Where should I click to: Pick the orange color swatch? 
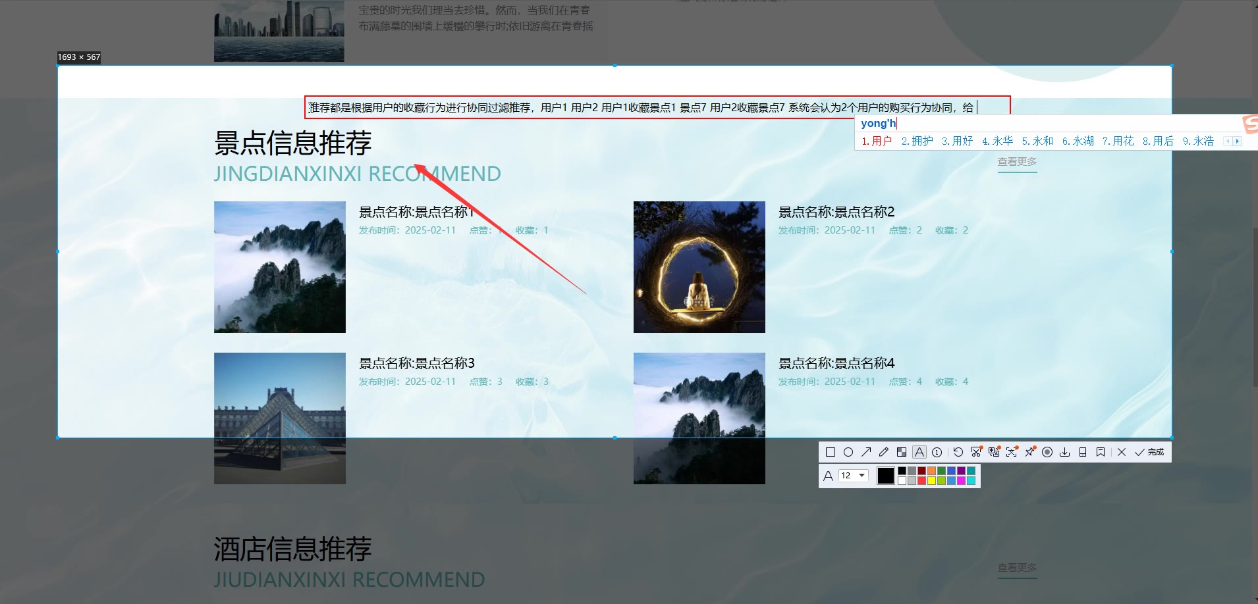point(932,471)
